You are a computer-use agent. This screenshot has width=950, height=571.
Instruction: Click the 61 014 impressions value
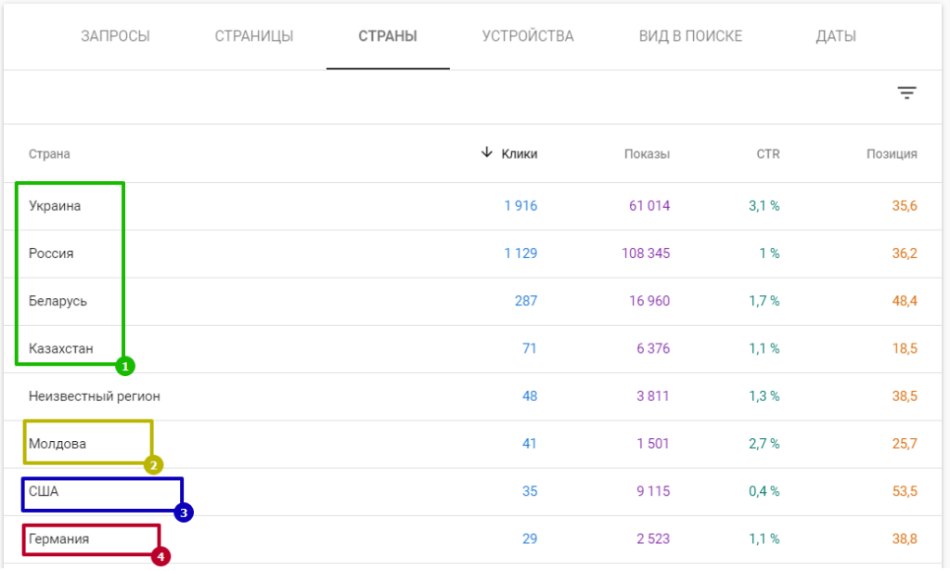[649, 206]
